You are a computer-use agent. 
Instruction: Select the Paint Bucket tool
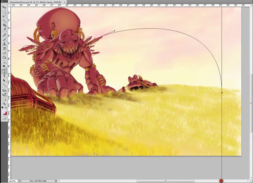coord(4,57)
